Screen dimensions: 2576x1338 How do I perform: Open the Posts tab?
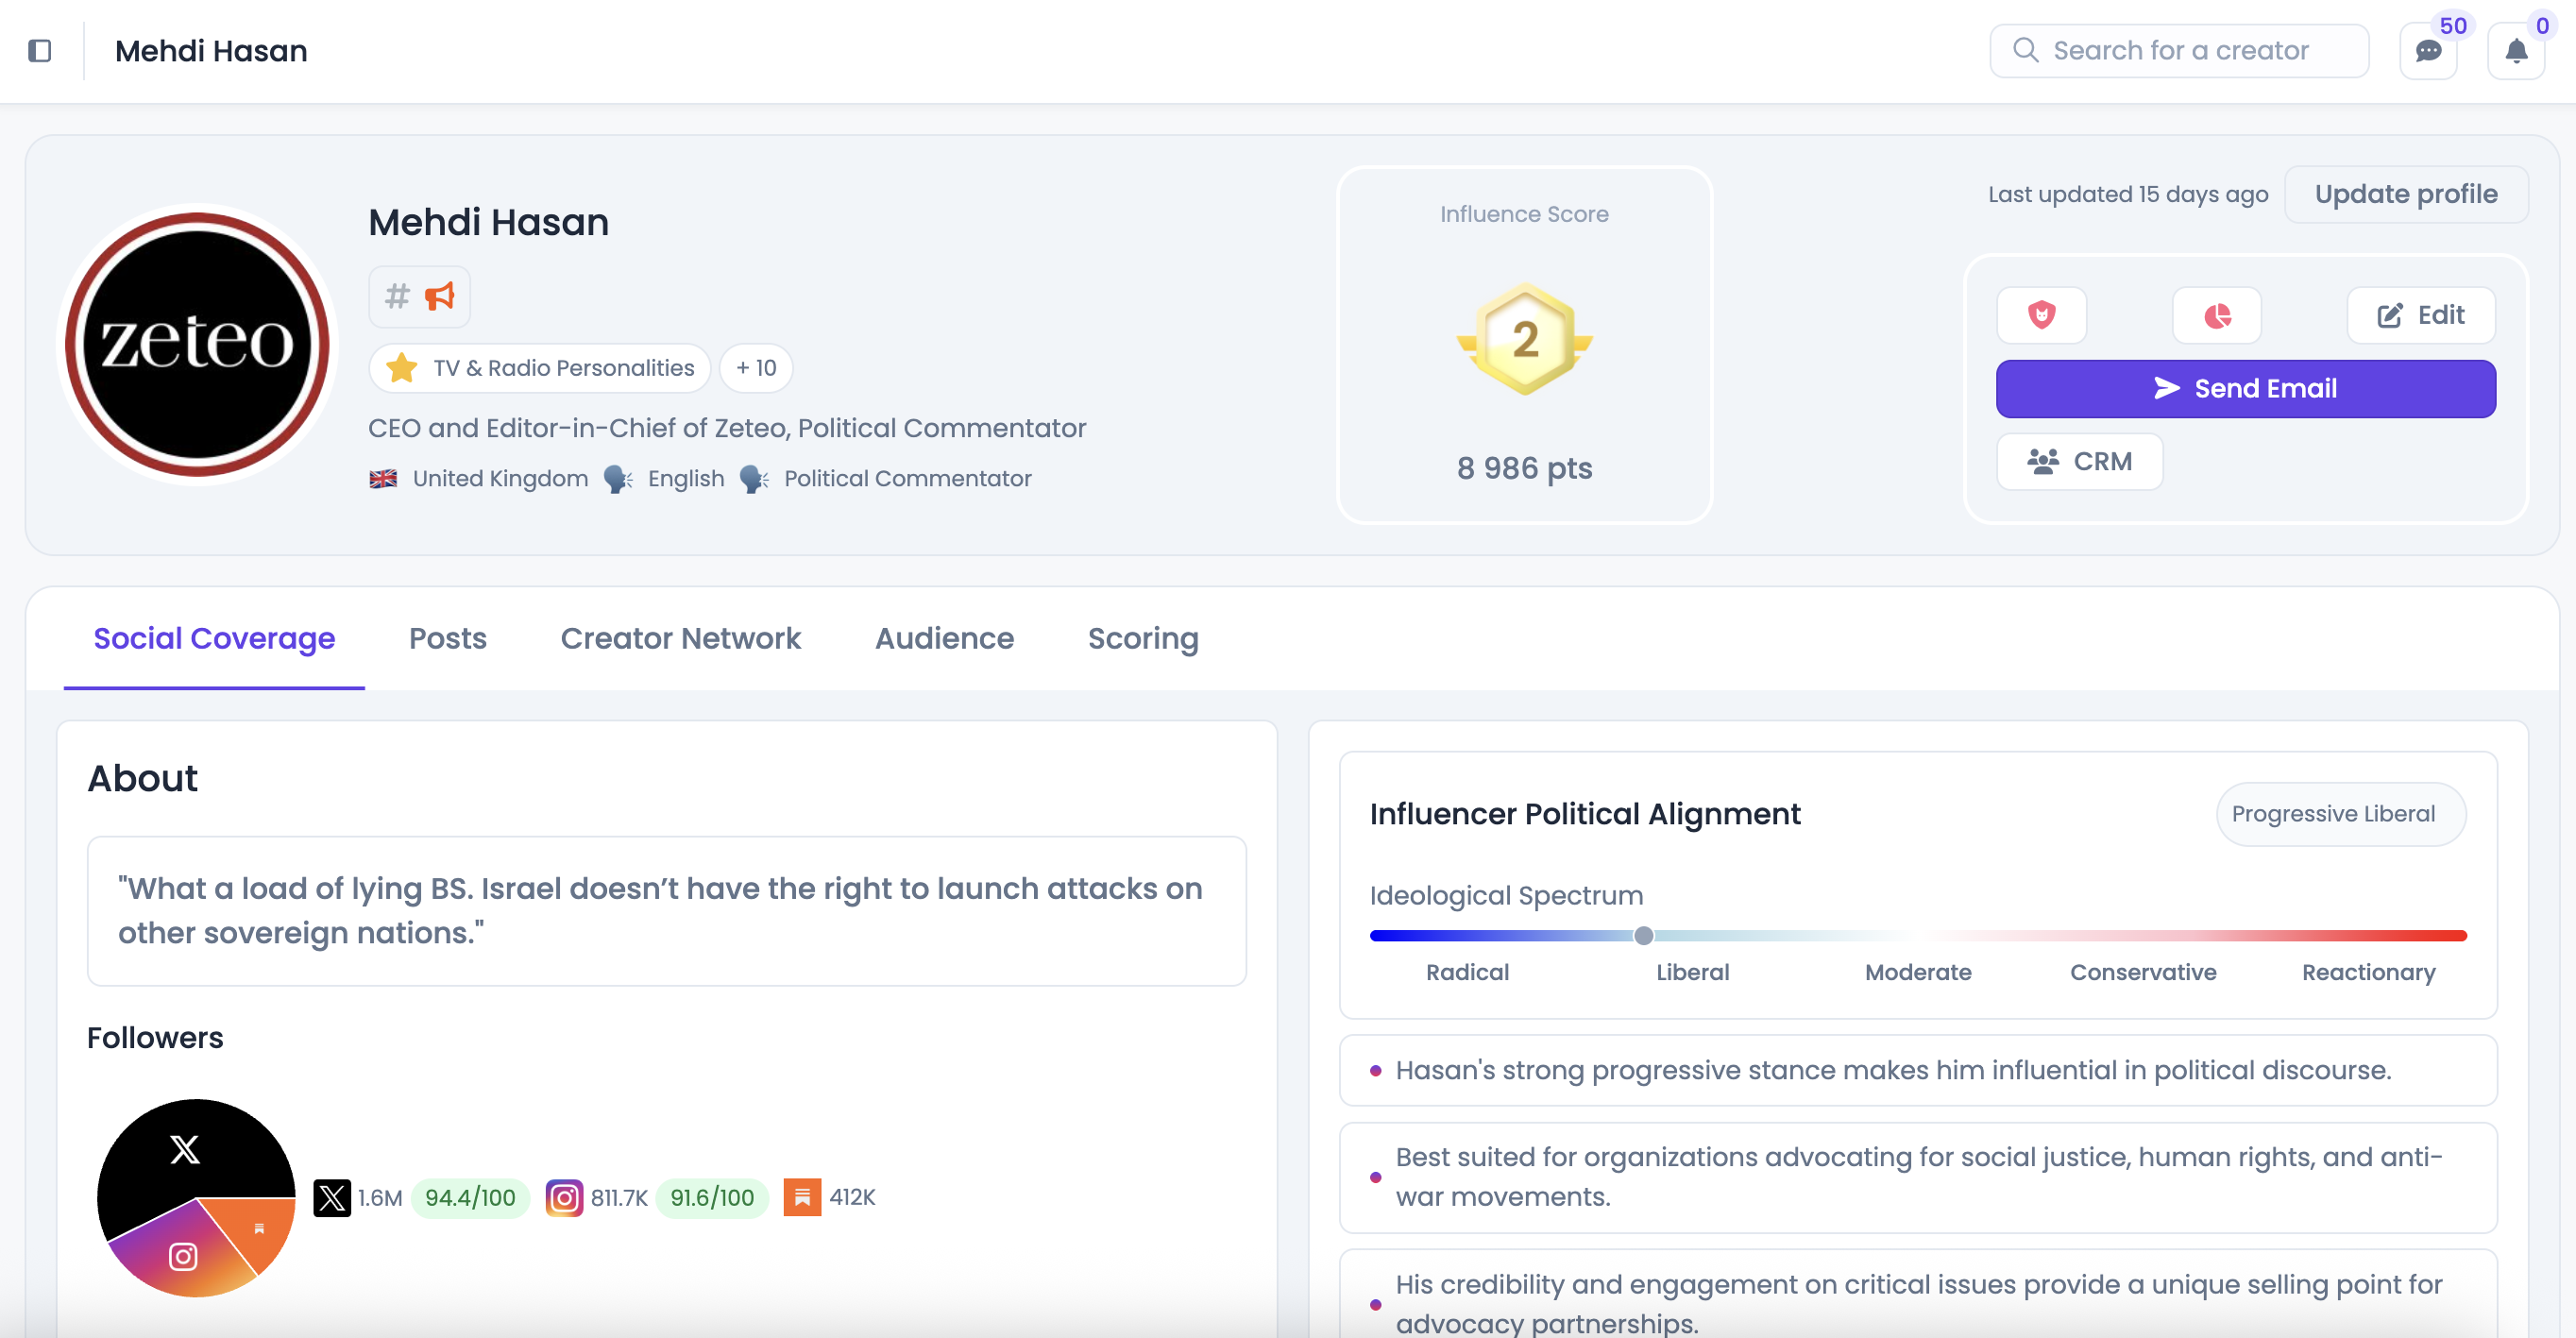click(x=447, y=638)
